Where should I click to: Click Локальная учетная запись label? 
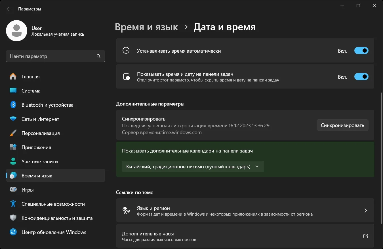[x=58, y=34]
